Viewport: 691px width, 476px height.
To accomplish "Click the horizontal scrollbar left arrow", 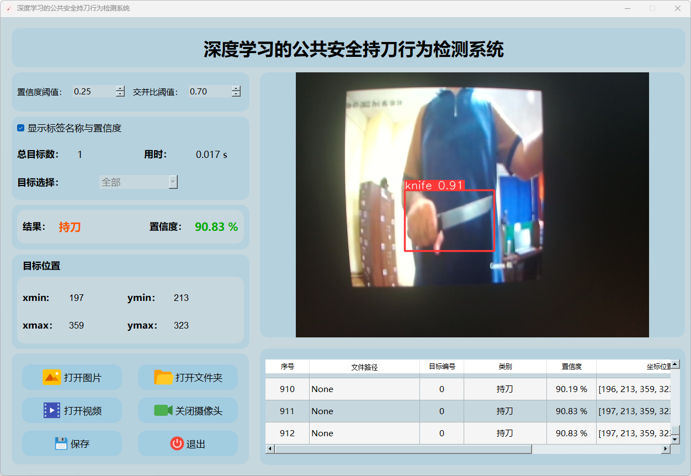I will pyautogui.click(x=270, y=449).
